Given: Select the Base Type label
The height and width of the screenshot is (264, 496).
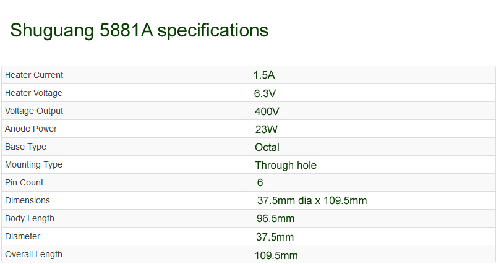Looking at the screenshot, I should pyautogui.click(x=25, y=147).
